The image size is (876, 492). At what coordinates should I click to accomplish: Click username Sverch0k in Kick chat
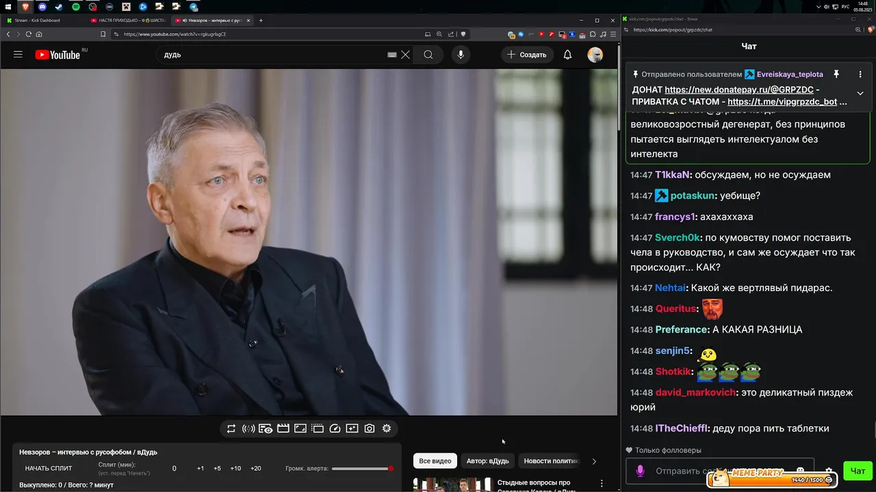click(x=678, y=238)
